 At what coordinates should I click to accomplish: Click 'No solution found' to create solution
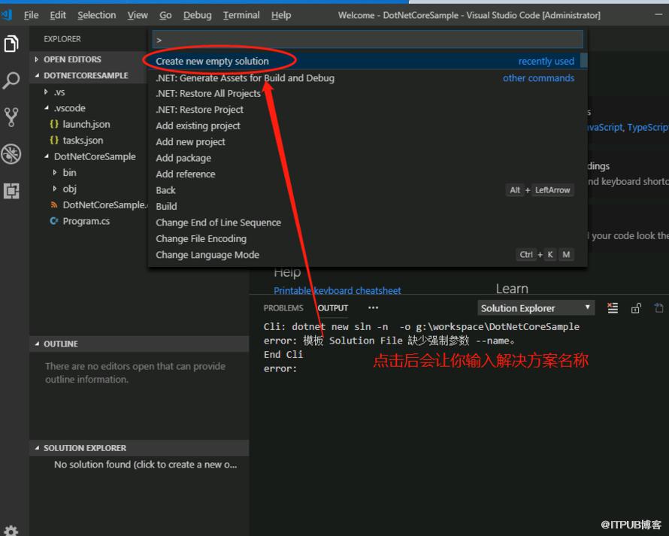(146, 465)
